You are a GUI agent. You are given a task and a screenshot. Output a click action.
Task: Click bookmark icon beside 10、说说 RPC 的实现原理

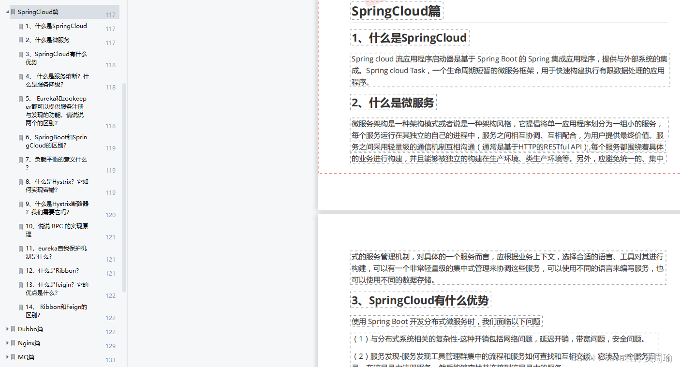[21, 226]
